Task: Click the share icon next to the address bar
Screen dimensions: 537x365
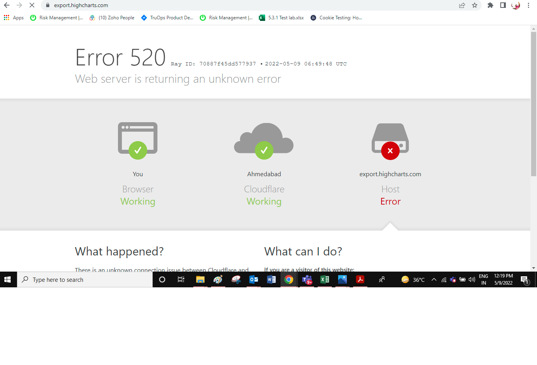Action: click(x=462, y=6)
